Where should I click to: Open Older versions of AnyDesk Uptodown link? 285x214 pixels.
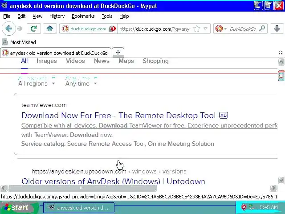point(113,181)
